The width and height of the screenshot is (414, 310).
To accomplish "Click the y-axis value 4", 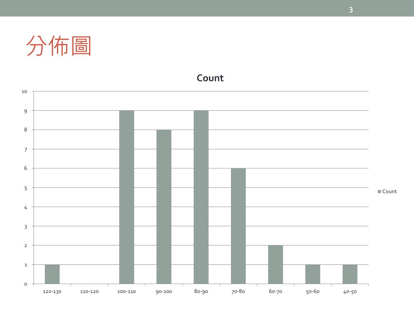I will (x=25, y=207).
